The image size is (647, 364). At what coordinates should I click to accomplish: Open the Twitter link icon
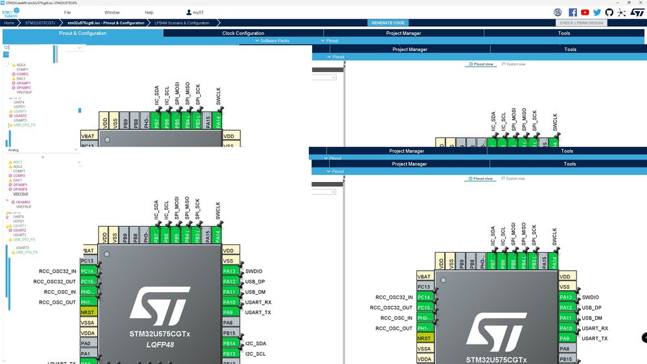pyautogui.click(x=596, y=12)
